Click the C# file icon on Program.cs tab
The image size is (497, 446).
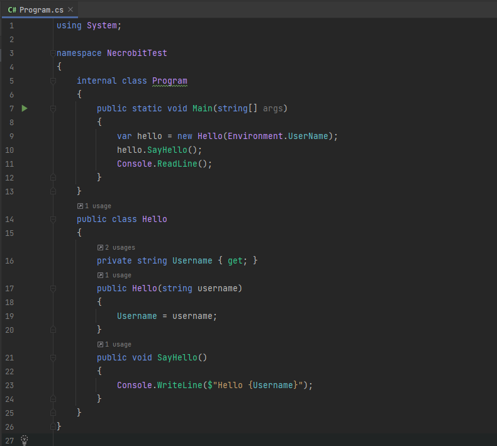pos(12,10)
